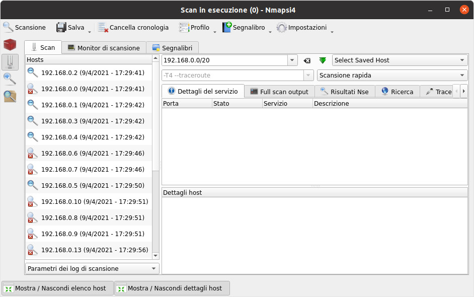Expand the Segnalibro dropdown arrow
The height and width of the screenshot is (297, 474).
pyautogui.click(x=270, y=32)
